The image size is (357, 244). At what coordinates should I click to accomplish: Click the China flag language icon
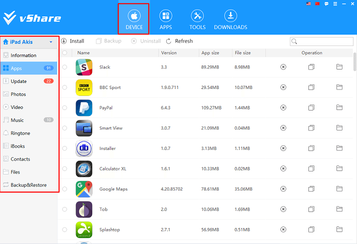pos(317,3)
